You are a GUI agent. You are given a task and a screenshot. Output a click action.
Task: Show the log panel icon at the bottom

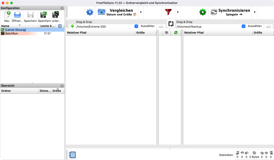coord(72,155)
